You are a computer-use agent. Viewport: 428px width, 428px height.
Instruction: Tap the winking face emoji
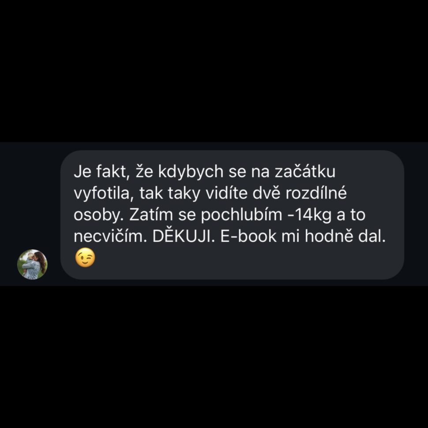pos(85,257)
